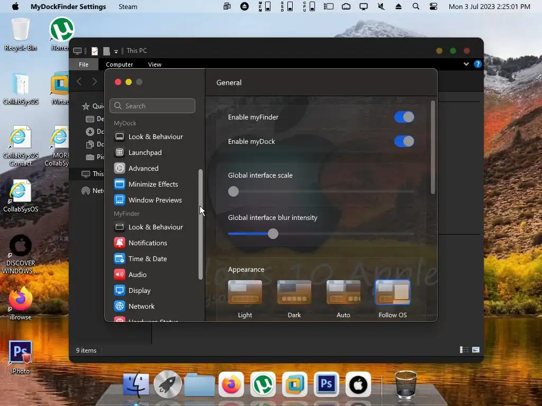The height and width of the screenshot is (406, 542).
Task: Select Recycle Bin desktop icon
Action: (x=21, y=34)
